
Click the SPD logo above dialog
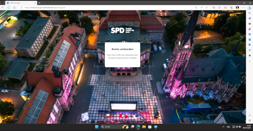pyautogui.click(x=123, y=30)
